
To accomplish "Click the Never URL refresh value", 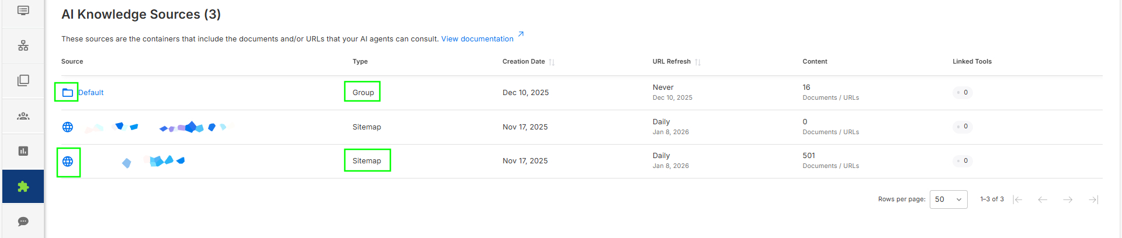I will [663, 87].
